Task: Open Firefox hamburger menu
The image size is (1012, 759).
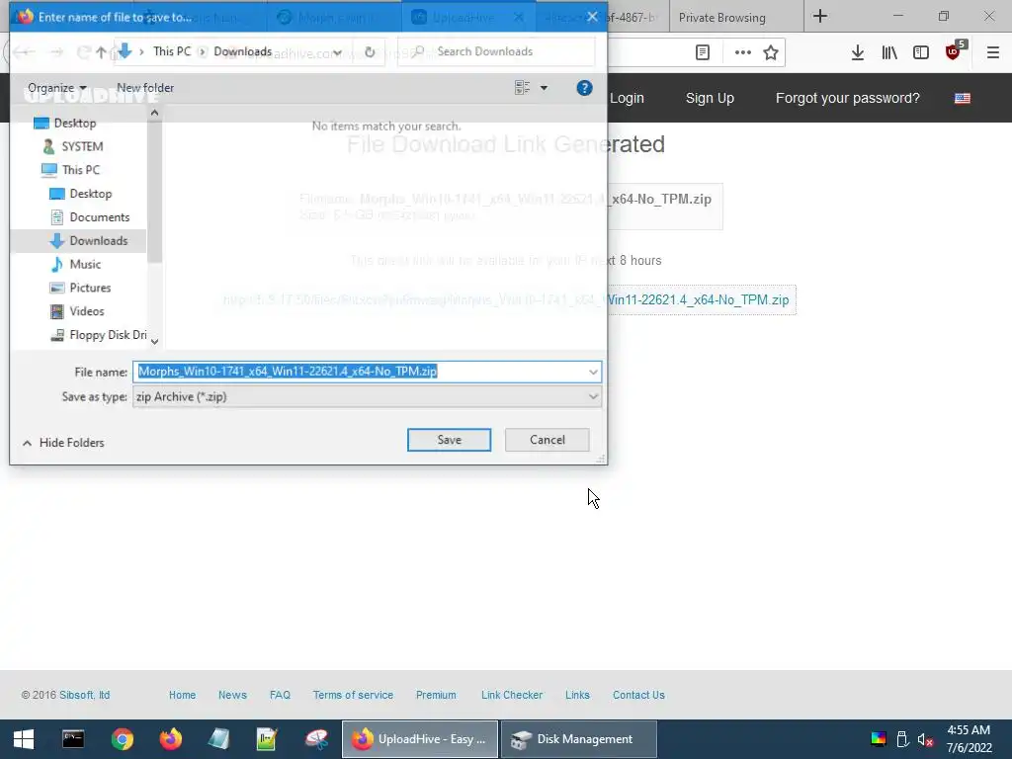Action: click(x=992, y=53)
